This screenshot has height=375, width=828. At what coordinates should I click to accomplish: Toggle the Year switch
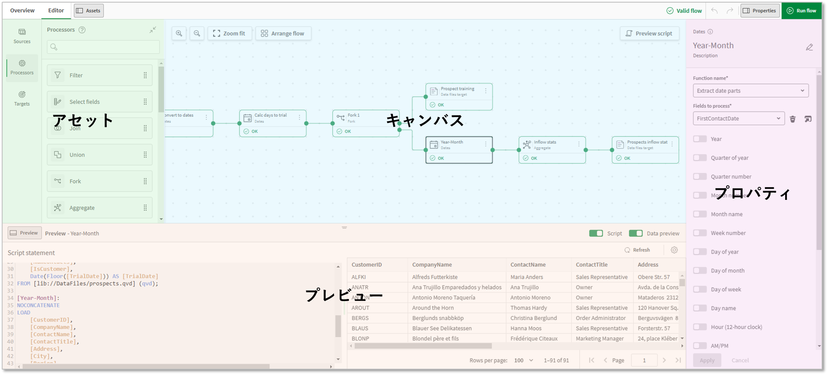(700, 139)
